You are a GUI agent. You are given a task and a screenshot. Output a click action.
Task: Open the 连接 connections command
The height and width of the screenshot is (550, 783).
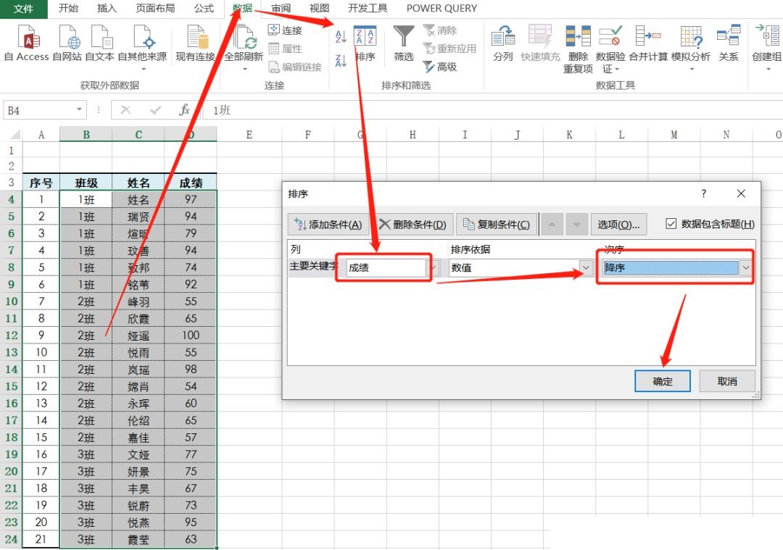coord(285,30)
